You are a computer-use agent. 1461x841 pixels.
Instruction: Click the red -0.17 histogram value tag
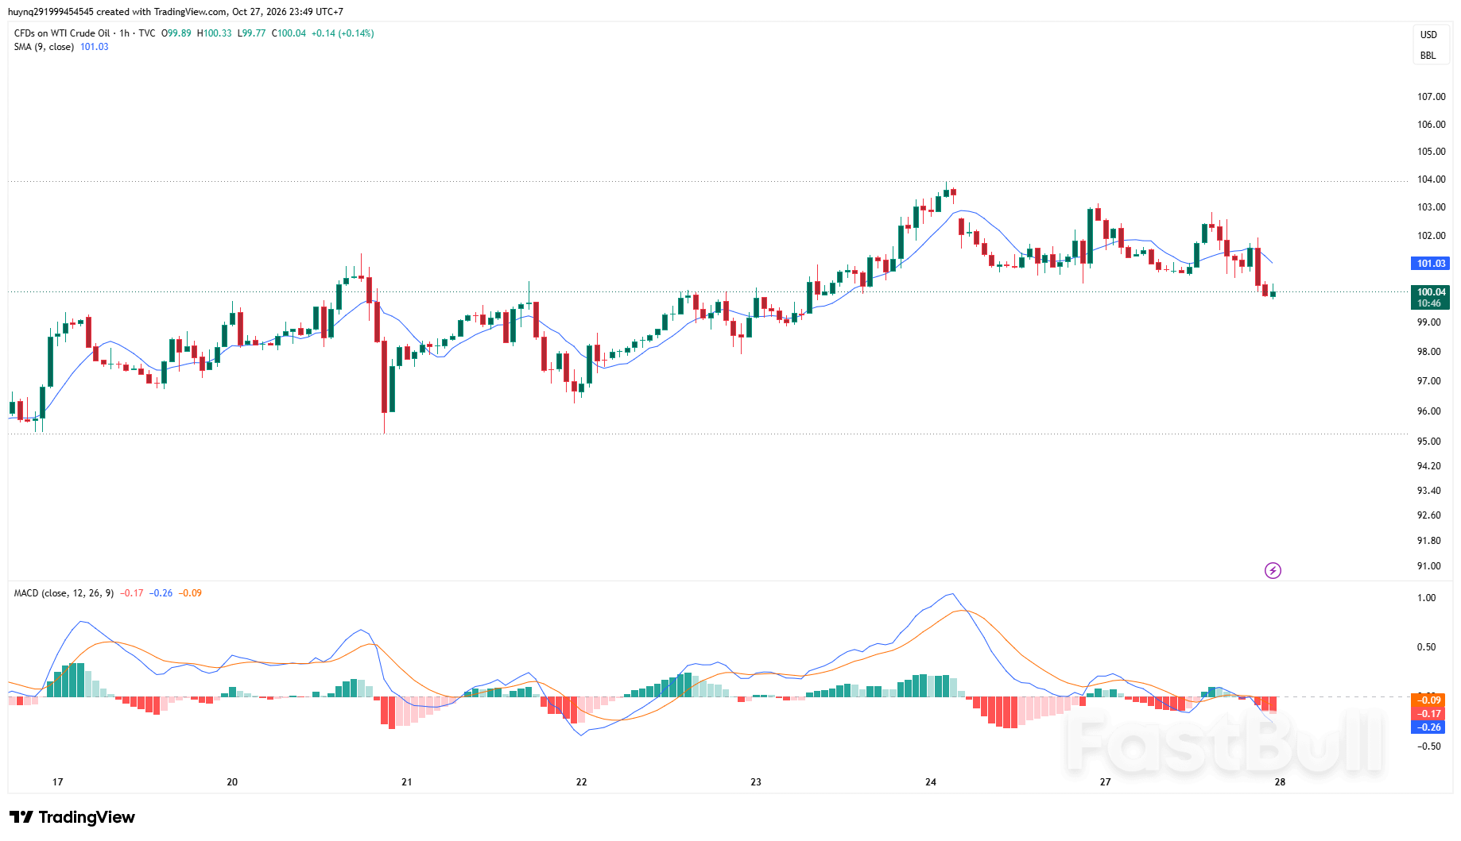1430,714
